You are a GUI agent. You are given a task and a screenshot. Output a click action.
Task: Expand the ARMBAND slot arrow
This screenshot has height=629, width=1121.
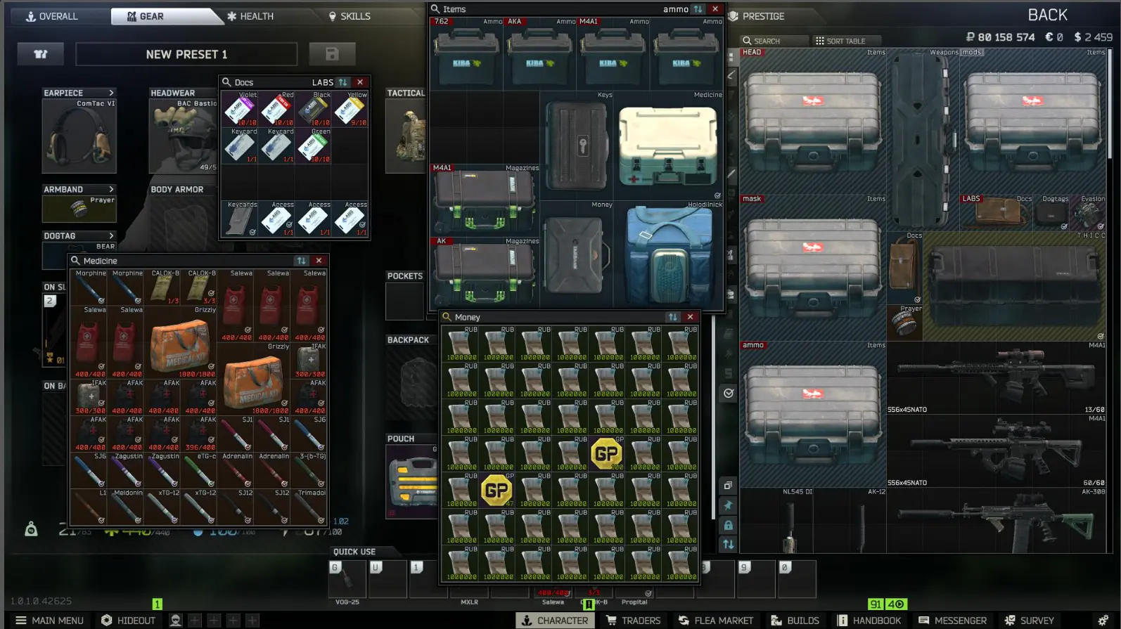point(111,189)
